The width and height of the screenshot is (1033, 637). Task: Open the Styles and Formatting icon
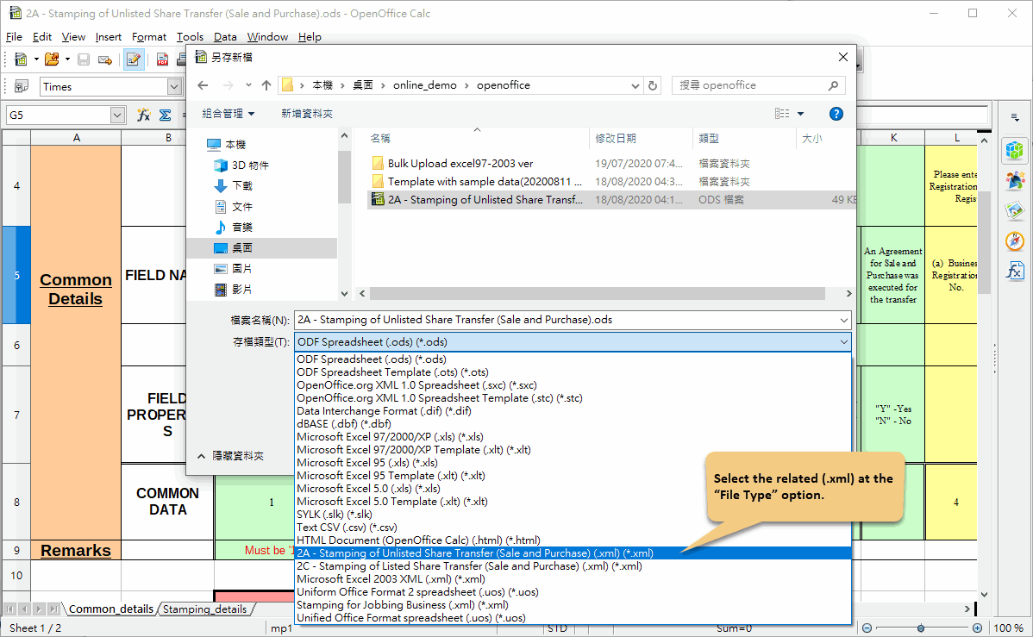pyautogui.click(x=21, y=86)
